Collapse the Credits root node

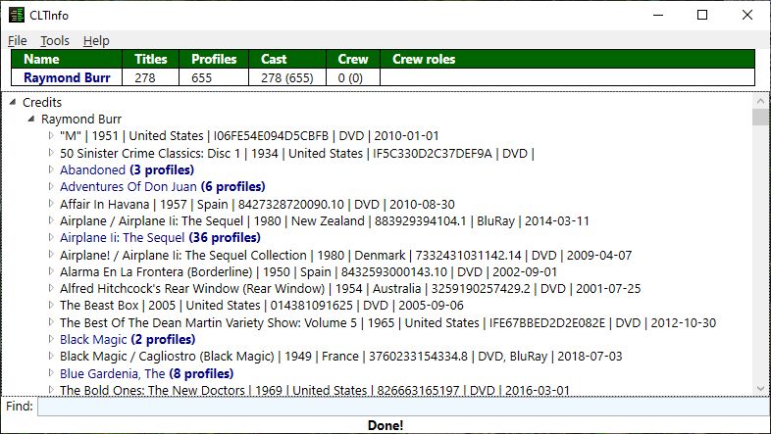coord(13,102)
